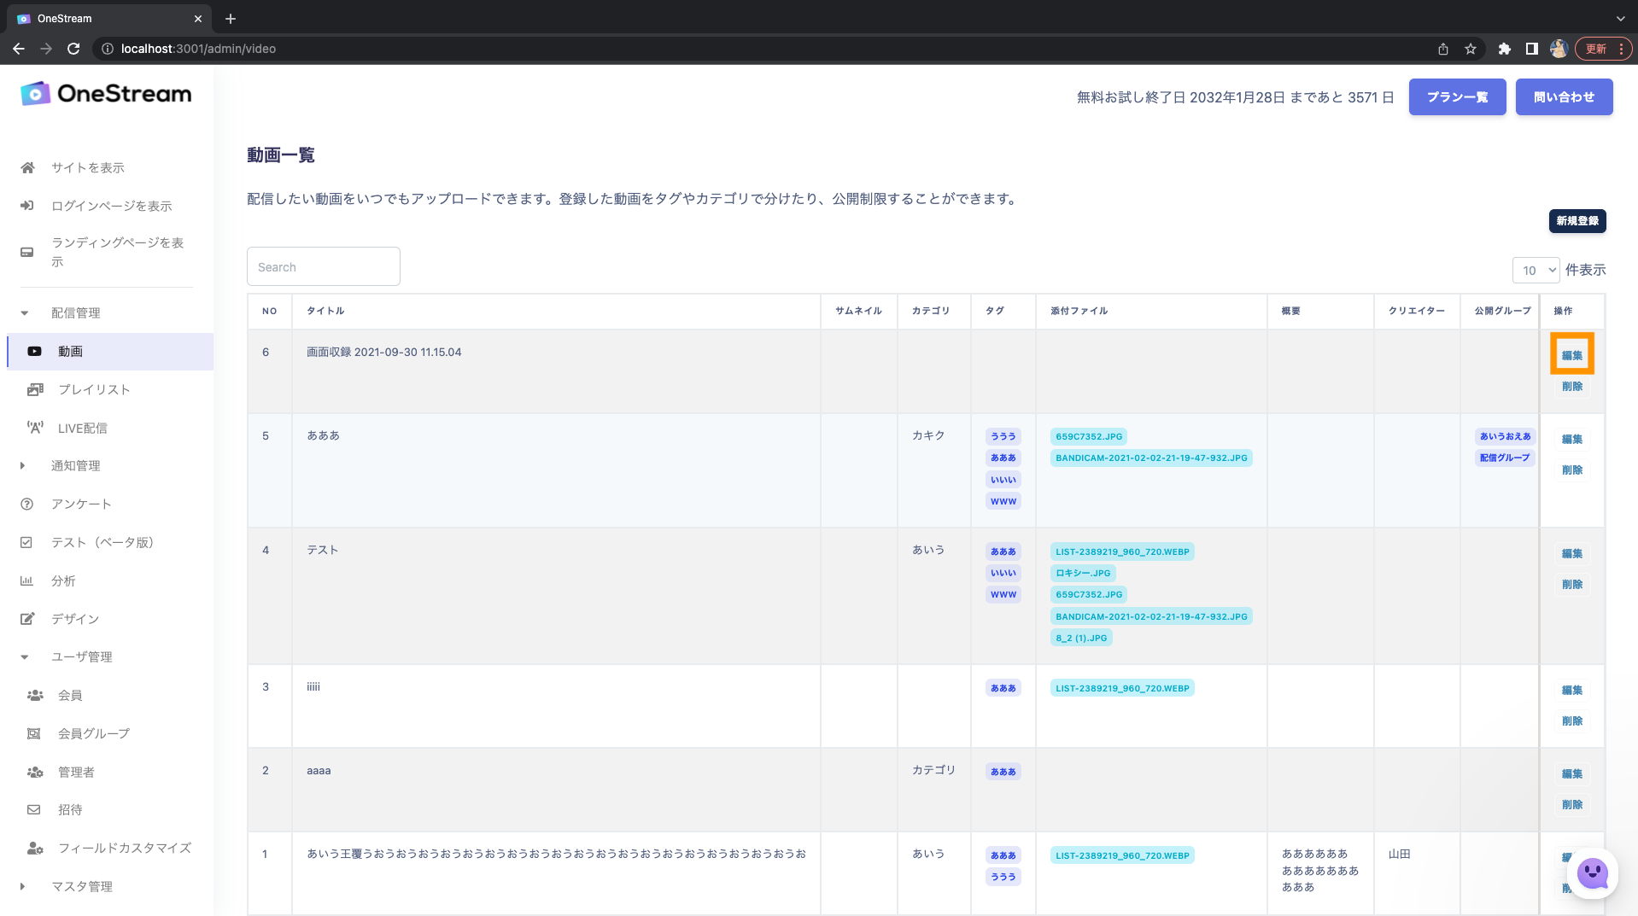
Task: Click the 8_2 (1).JPG attachment badge
Action: pyautogui.click(x=1080, y=638)
